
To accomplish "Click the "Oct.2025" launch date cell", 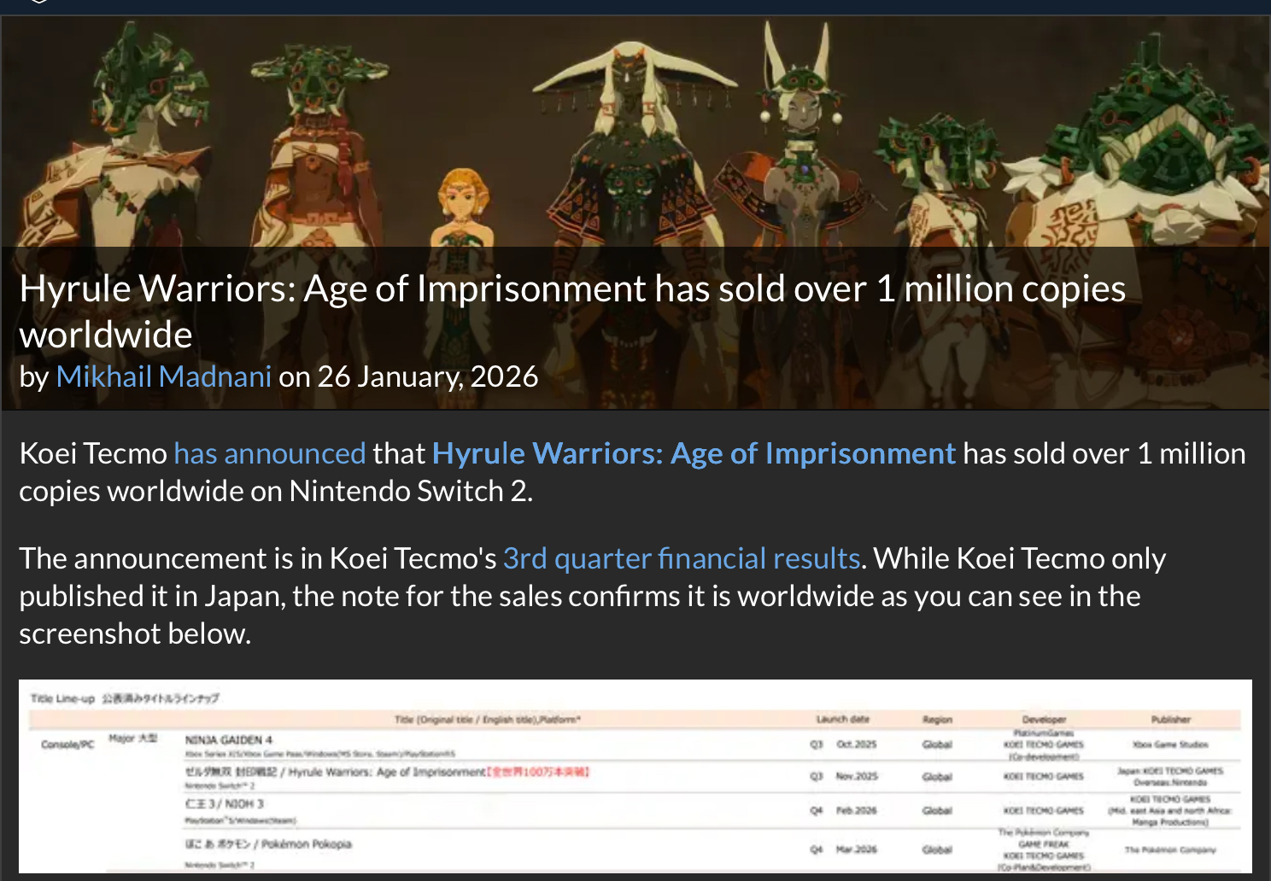I will point(856,744).
